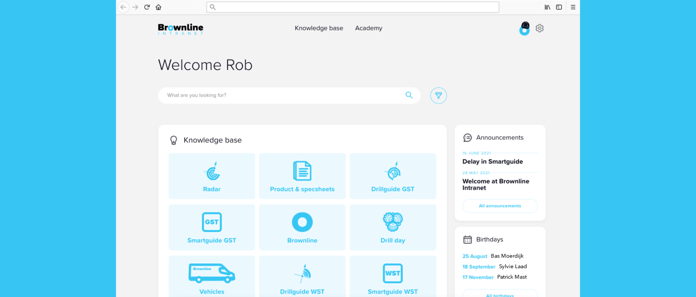696x297 pixels.
Task: Focus the browser address bar
Action: point(353,7)
